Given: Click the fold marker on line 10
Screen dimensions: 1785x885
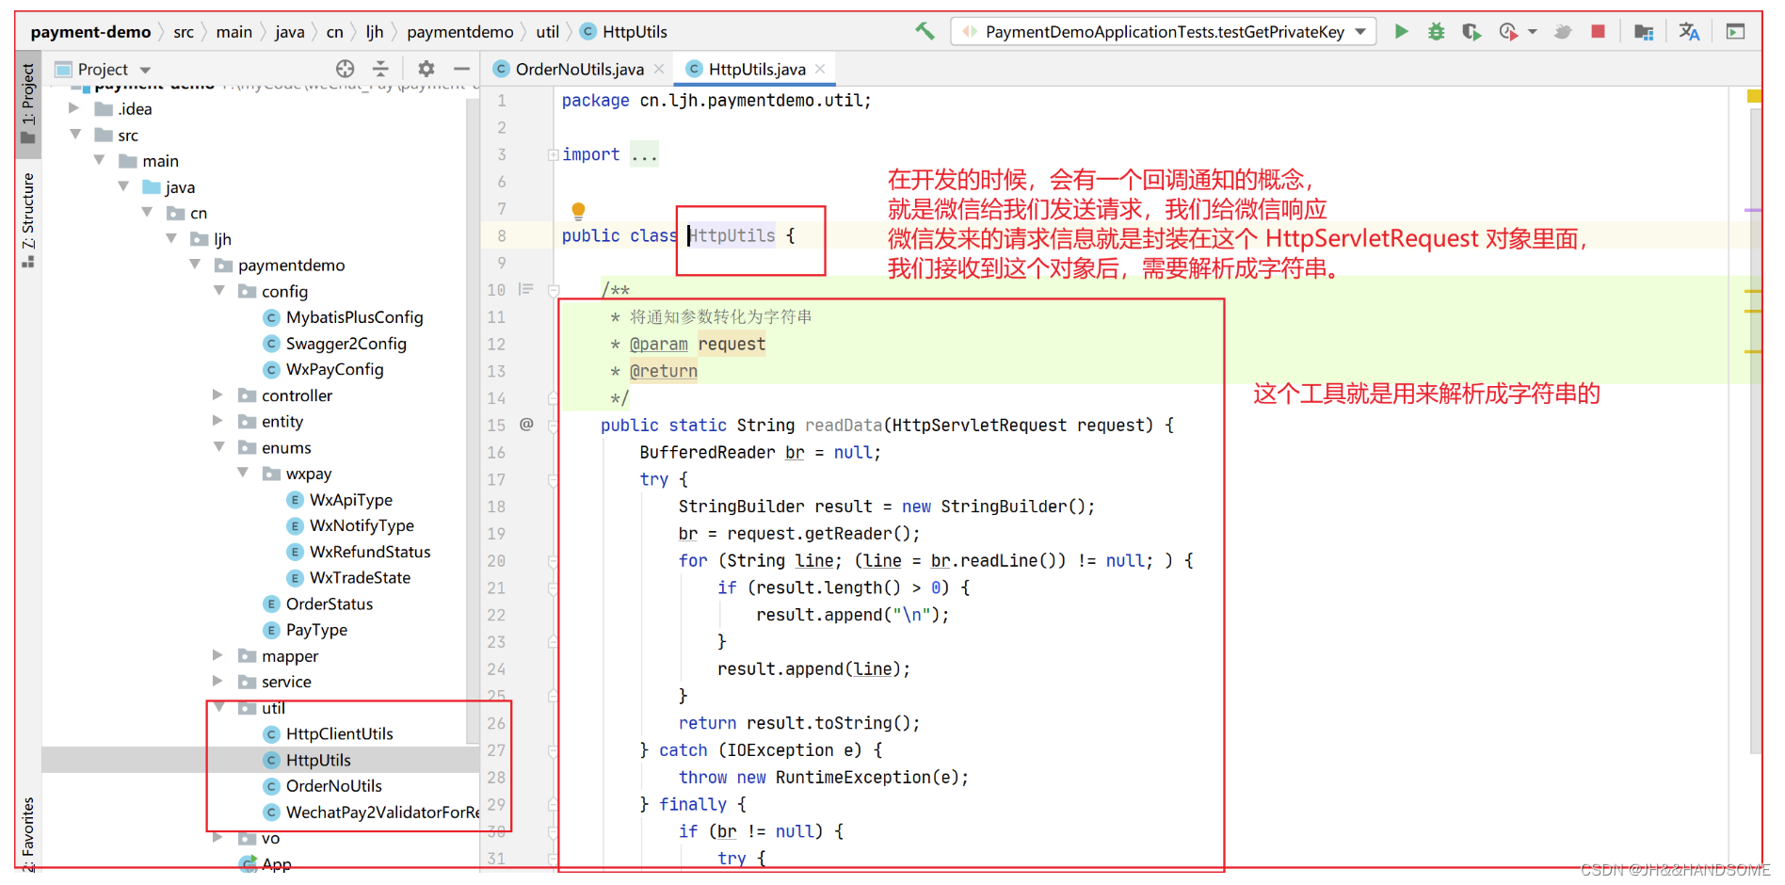Looking at the screenshot, I should tap(554, 290).
